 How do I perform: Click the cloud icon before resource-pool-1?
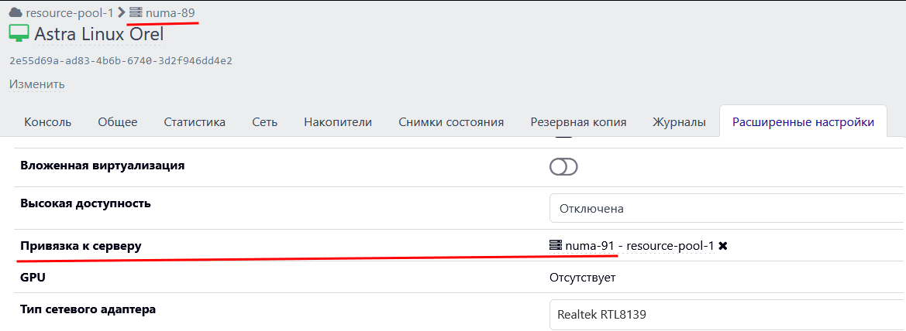(16, 13)
